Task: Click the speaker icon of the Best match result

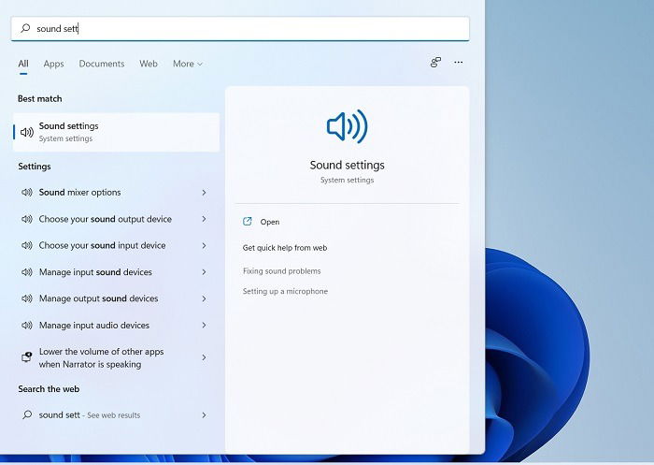Action: (27, 133)
